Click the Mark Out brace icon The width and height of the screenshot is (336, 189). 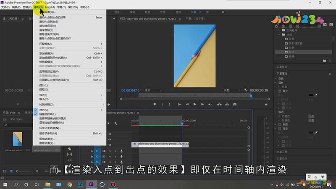170,104
